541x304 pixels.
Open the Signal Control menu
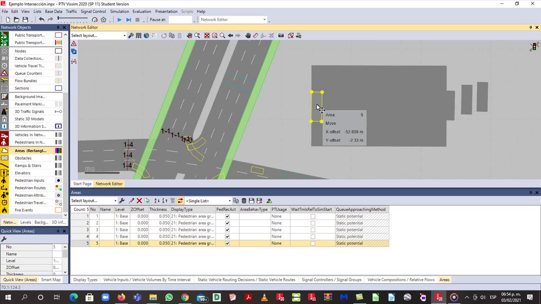[93, 11]
